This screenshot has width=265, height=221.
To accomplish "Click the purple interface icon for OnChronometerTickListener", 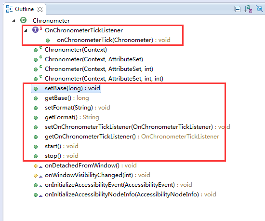I will click(35, 30).
